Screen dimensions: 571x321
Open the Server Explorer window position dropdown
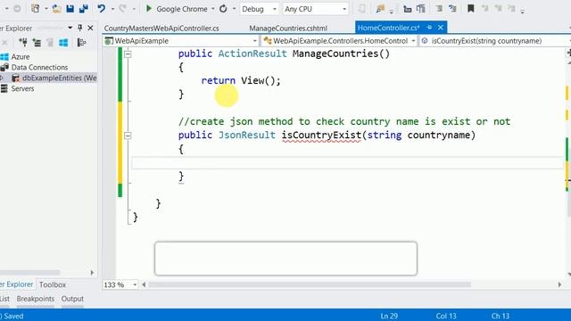[x=70, y=28]
